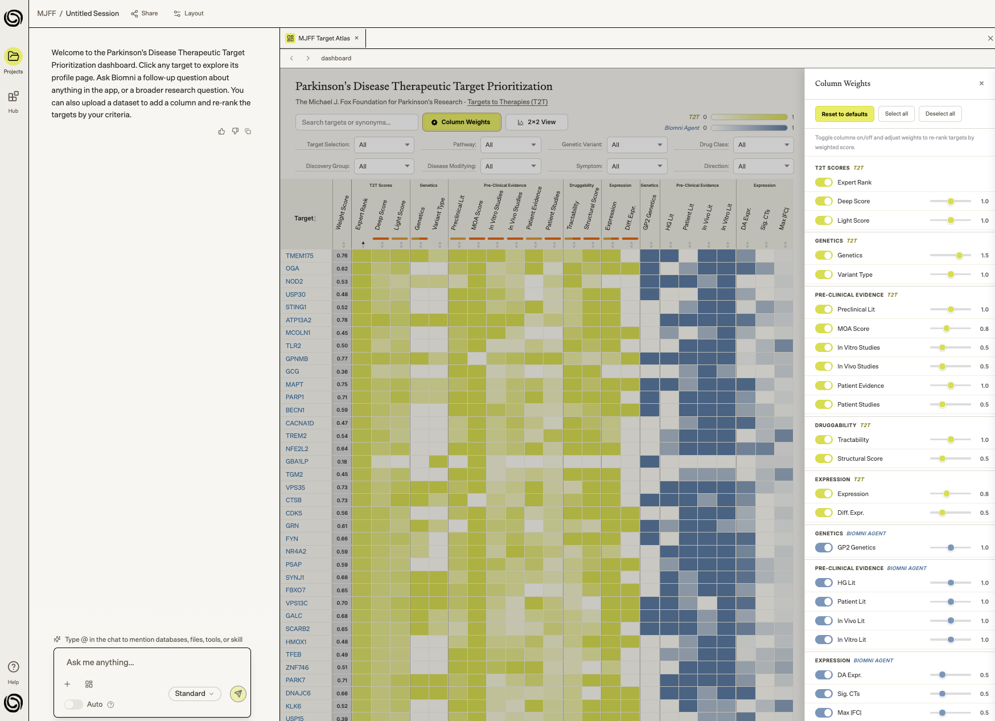
Task: Open the Hub icon in sidebar
Action: 13,96
